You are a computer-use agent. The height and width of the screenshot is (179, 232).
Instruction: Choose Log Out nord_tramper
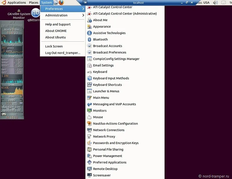[x=63, y=53]
